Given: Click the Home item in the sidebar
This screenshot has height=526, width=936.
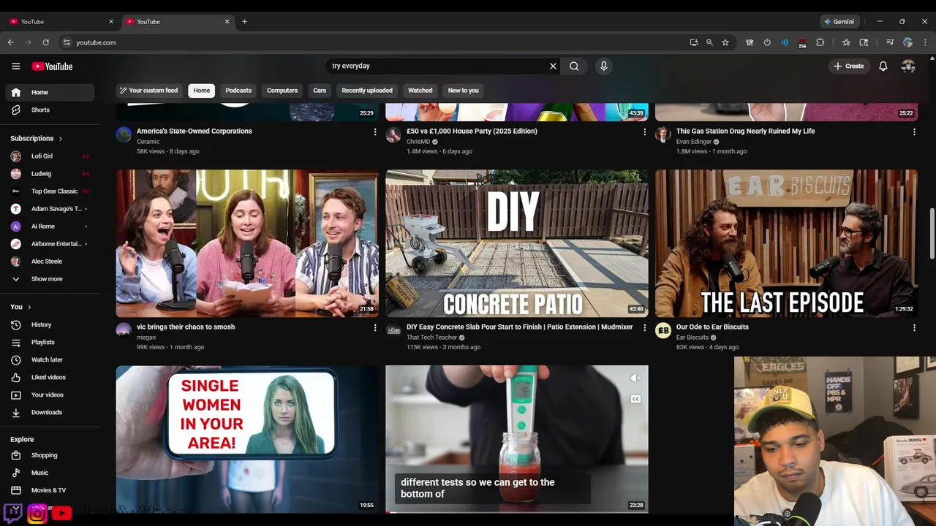Looking at the screenshot, I should (x=50, y=93).
